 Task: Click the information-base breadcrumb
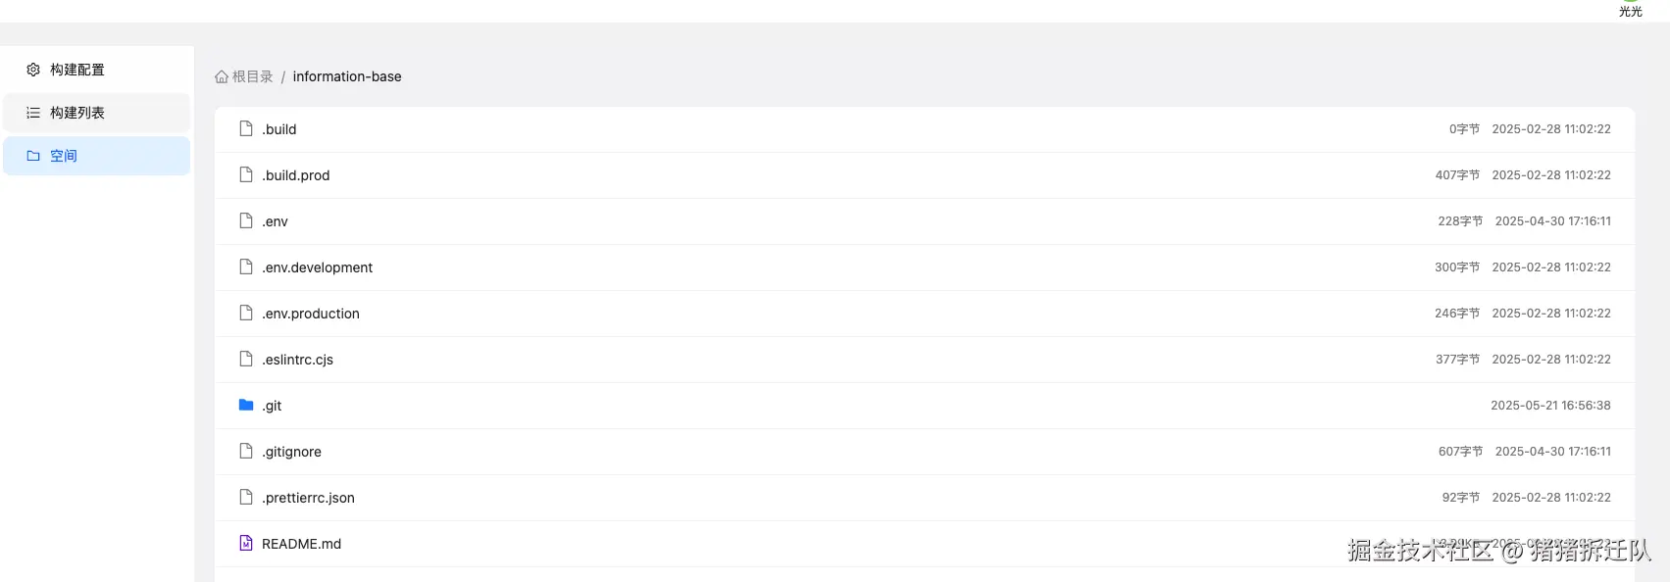347,76
